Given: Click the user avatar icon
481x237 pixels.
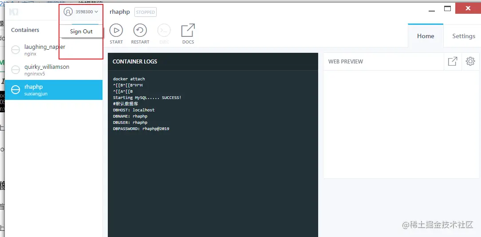Looking at the screenshot, I should pos(68,12).
